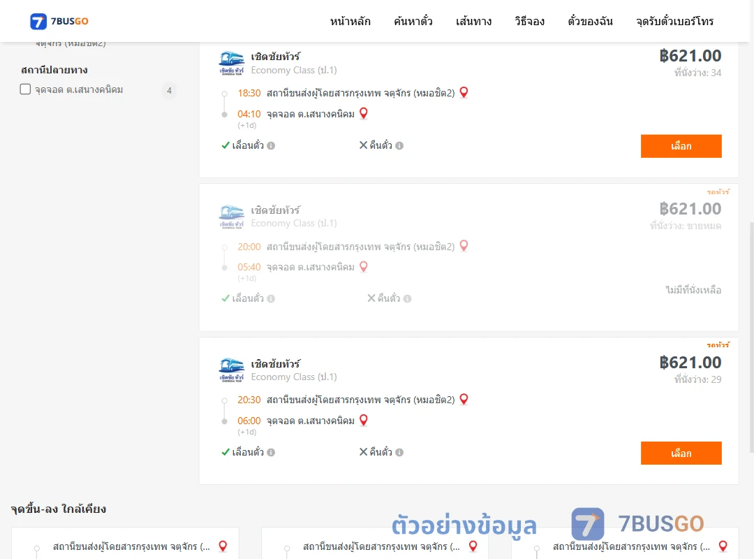This screenshot has width=754, height=559.
Task: Click the count badge 4 beside destination filter
Action: pyautogui.click(x=169, y=90)
